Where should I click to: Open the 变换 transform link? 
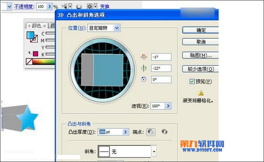[105, 7]
